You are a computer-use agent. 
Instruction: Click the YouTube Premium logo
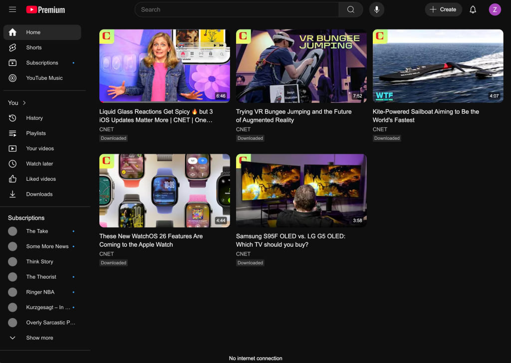pyautogui.click(x=45, y=10)
